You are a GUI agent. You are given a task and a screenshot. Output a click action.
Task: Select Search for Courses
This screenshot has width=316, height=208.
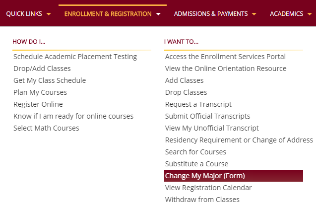click(x=195, y=152)
